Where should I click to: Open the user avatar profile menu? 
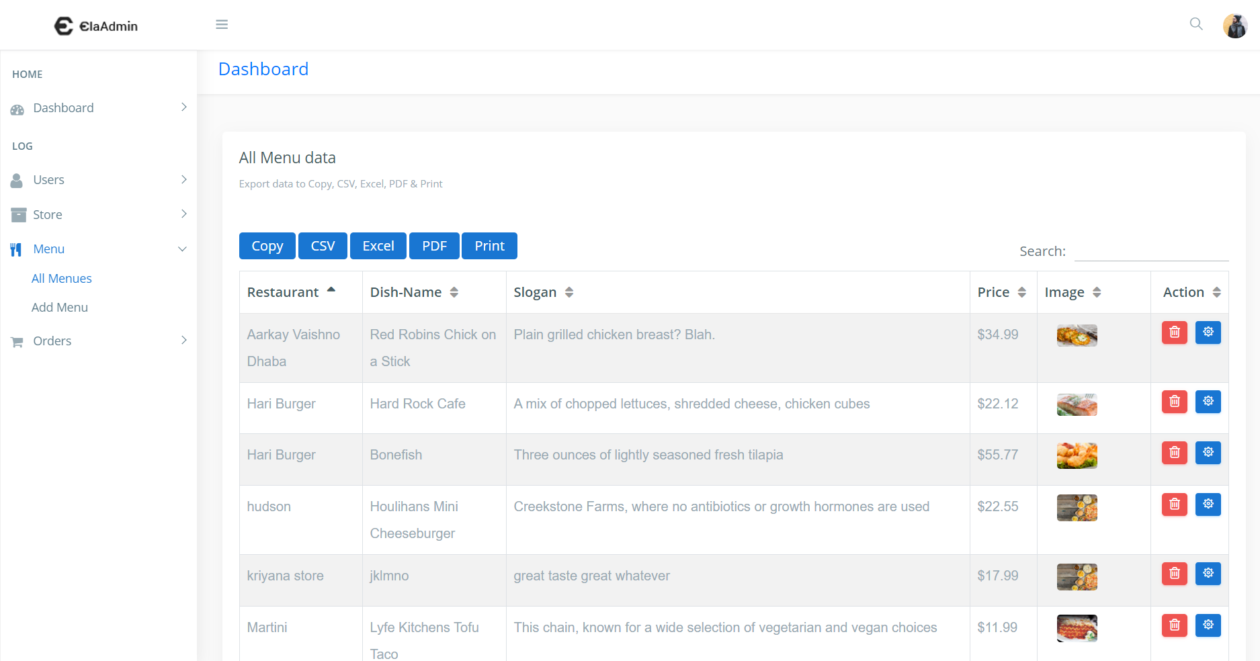click(1235, 26)
